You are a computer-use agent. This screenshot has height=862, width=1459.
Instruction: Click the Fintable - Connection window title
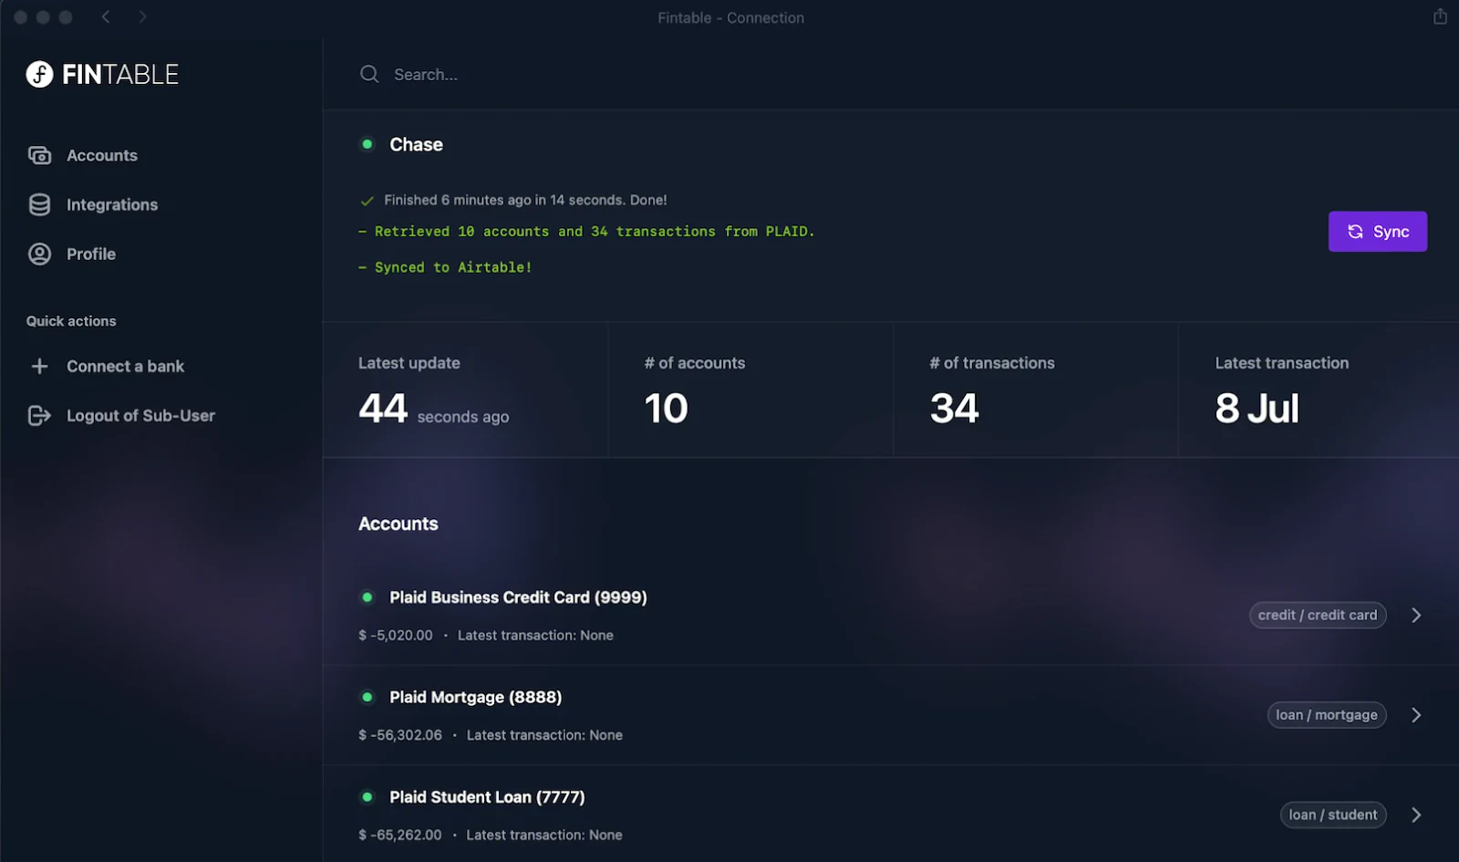(x=730, y=17)
